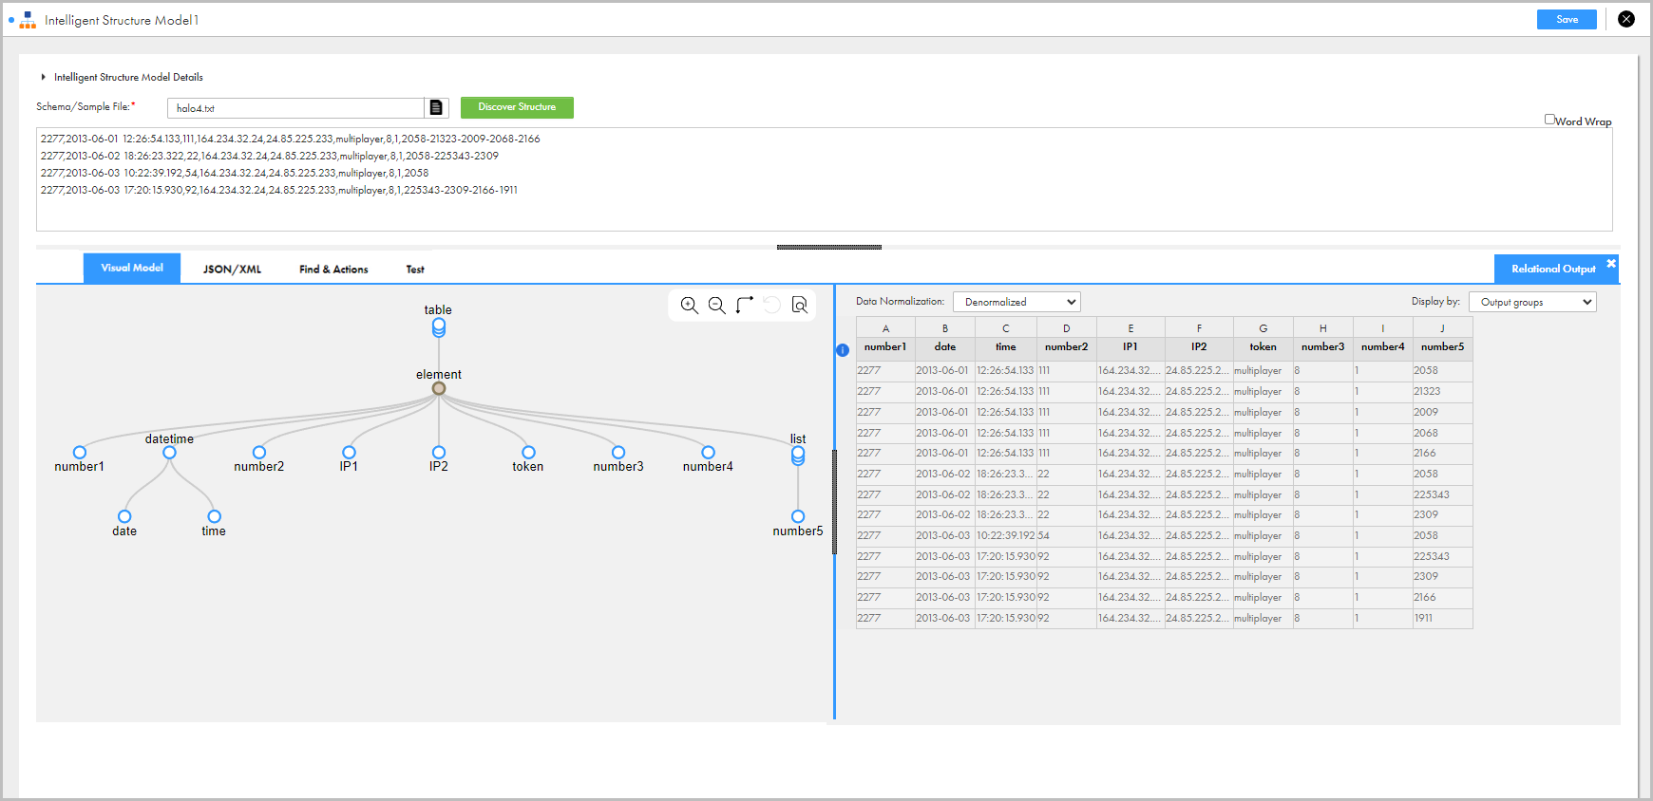Select the time node circle

coord(214,517)
